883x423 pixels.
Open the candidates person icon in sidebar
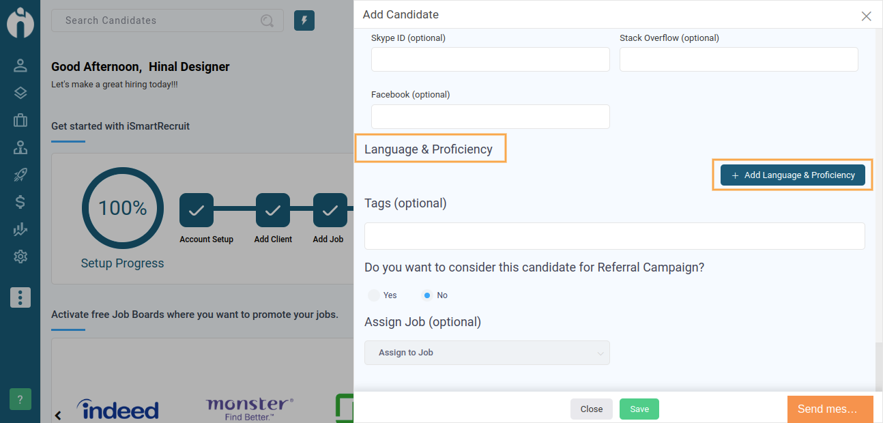pos(20,65)
